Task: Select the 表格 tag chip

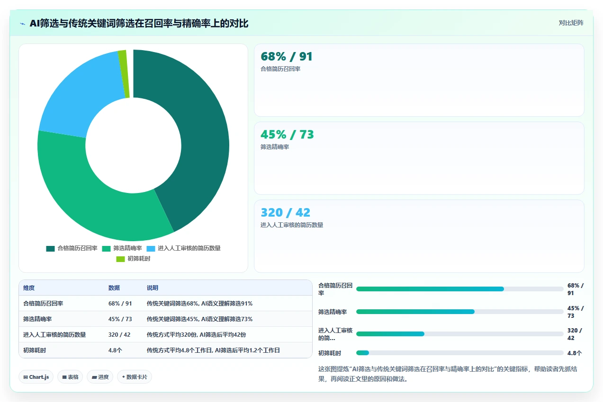Action: pyautogui.click(x=70, y=377)
